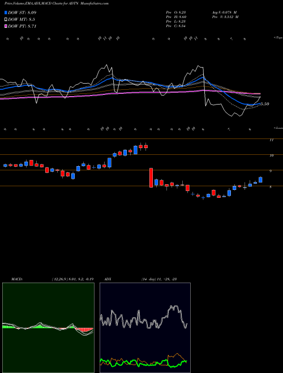Click the Pre V: 3.312 M value
Image resolution: width=283 pixels, height=373 pixels.
coord(225,17)
